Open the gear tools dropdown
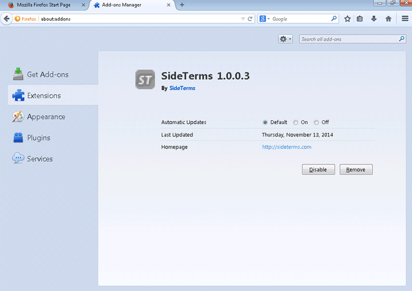This screenshot has width=412, height=291. [285, 39]
